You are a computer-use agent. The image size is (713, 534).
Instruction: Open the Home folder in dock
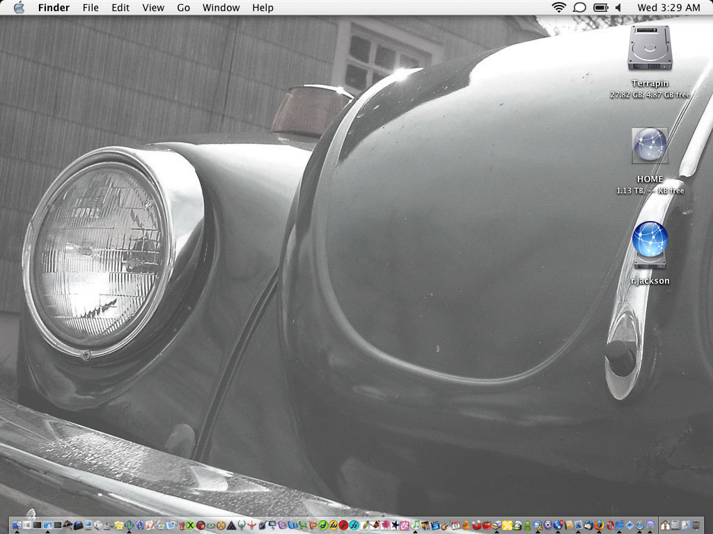click(665, 526)
